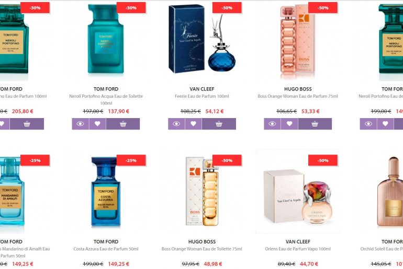Image resolution: width=403 pixels, height=269 pixels.
Task: Add Neroli Portofino Acqua to wishlist heart
Action: [97, 124]
